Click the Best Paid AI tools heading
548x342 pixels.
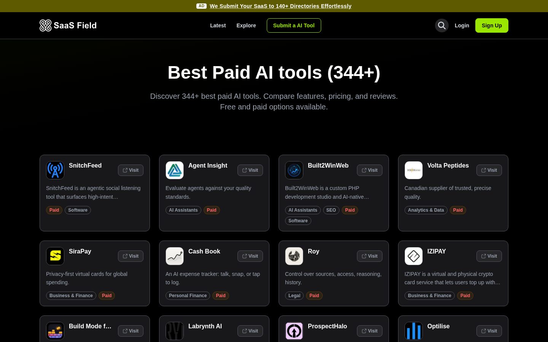pyautogui.click(x=274, y=72)
